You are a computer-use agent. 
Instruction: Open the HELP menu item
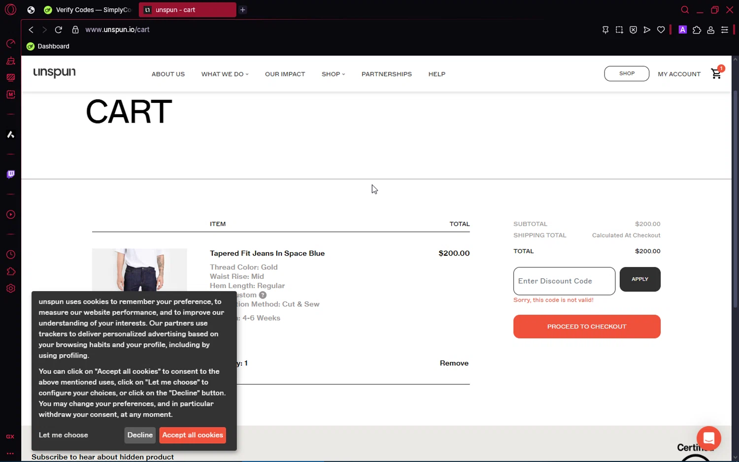point(437,74)
